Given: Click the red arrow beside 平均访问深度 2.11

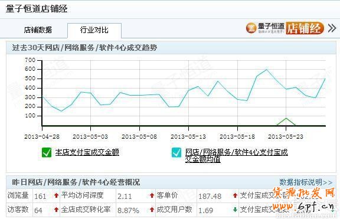Looking at the screenshot, I should click(x=152, y=195).
